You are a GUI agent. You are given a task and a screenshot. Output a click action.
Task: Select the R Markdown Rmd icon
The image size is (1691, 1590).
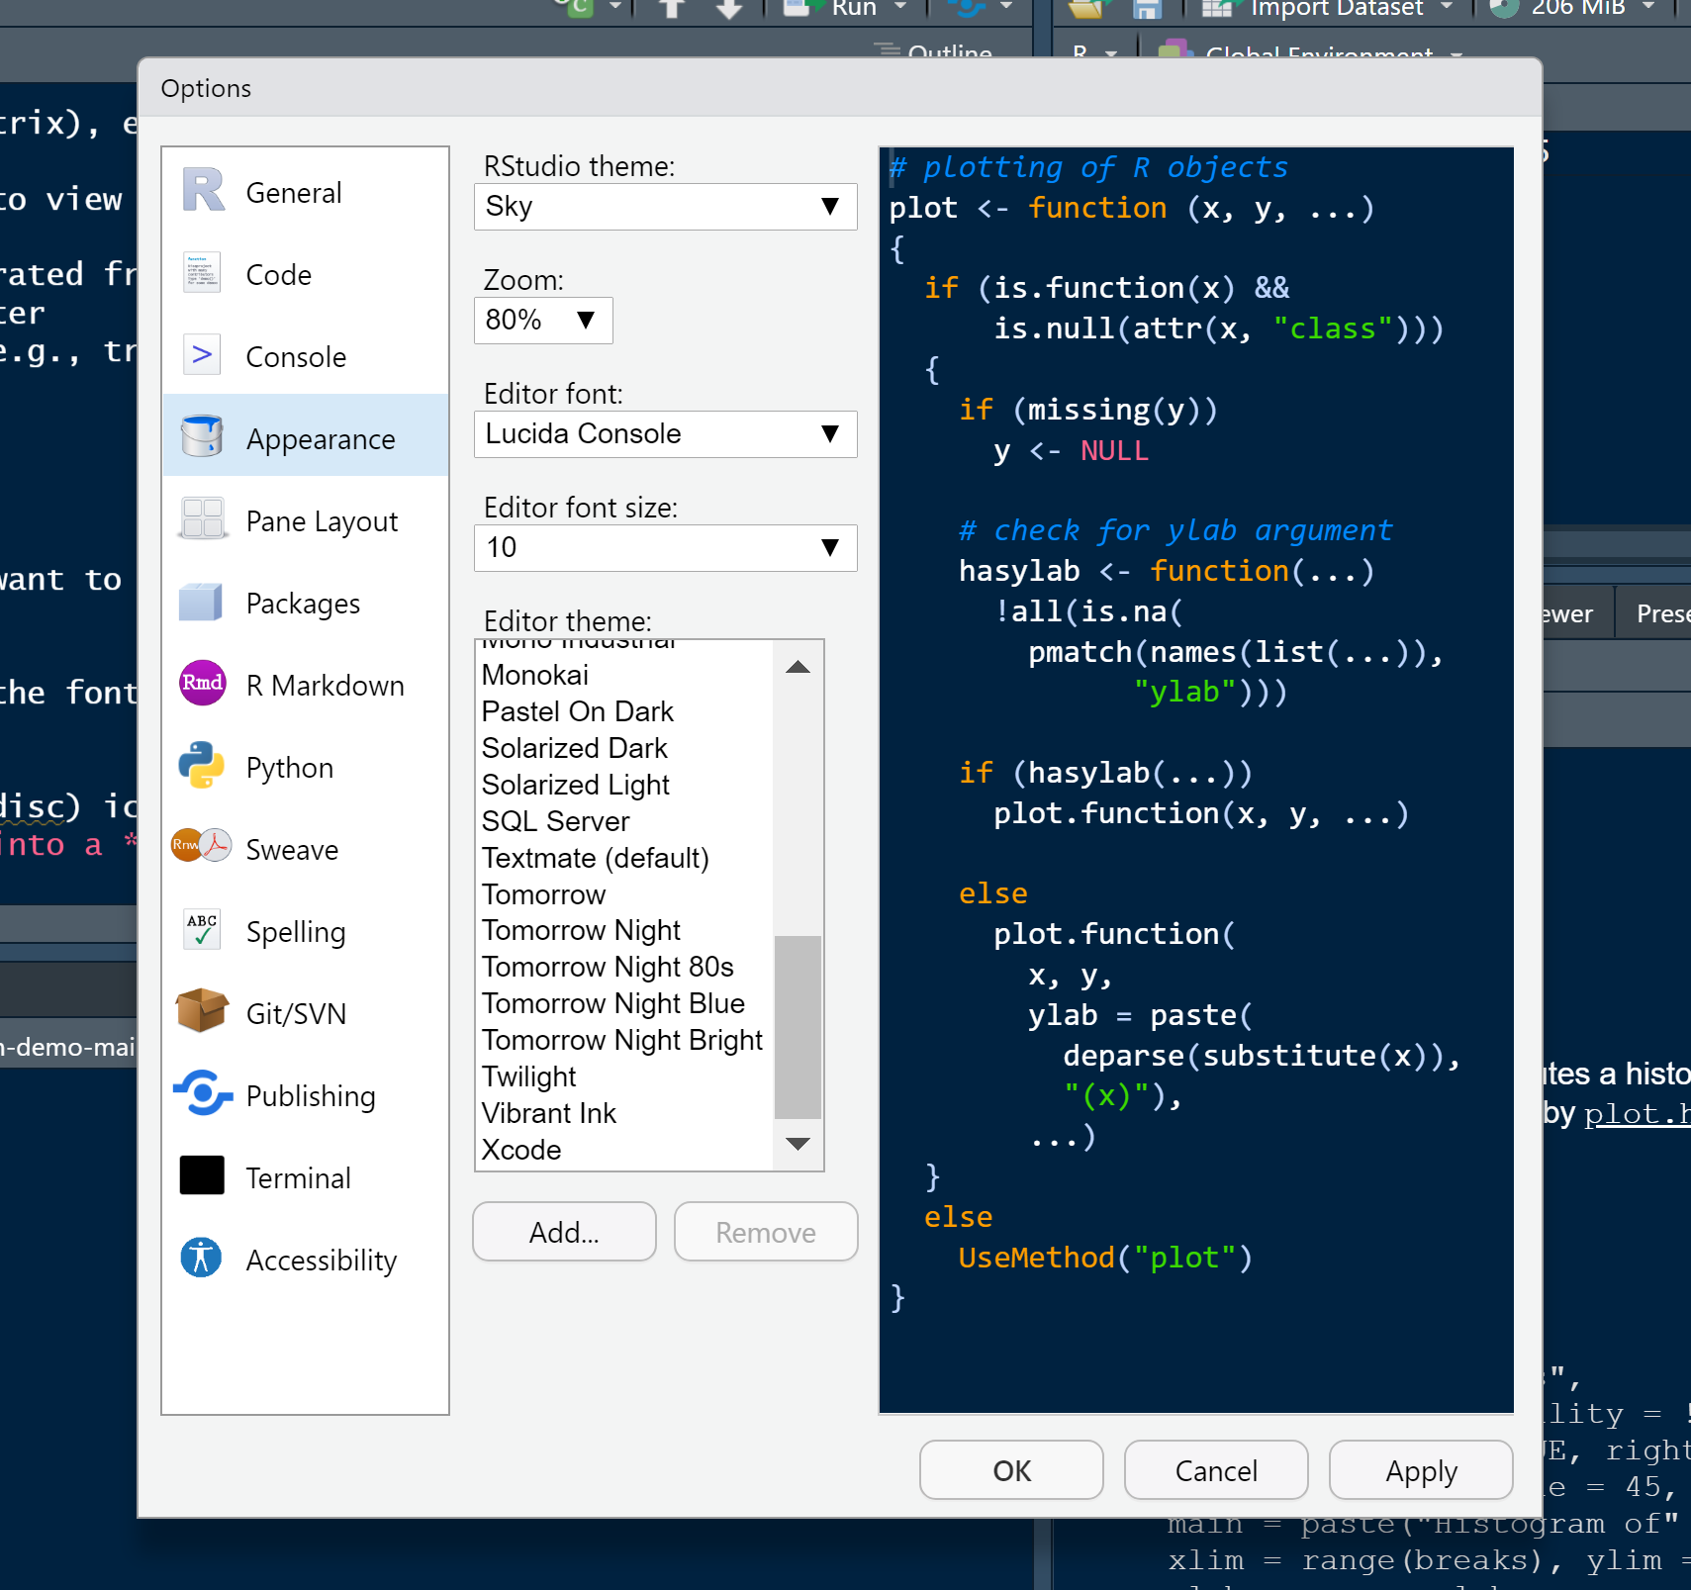(x=202, y=684)
